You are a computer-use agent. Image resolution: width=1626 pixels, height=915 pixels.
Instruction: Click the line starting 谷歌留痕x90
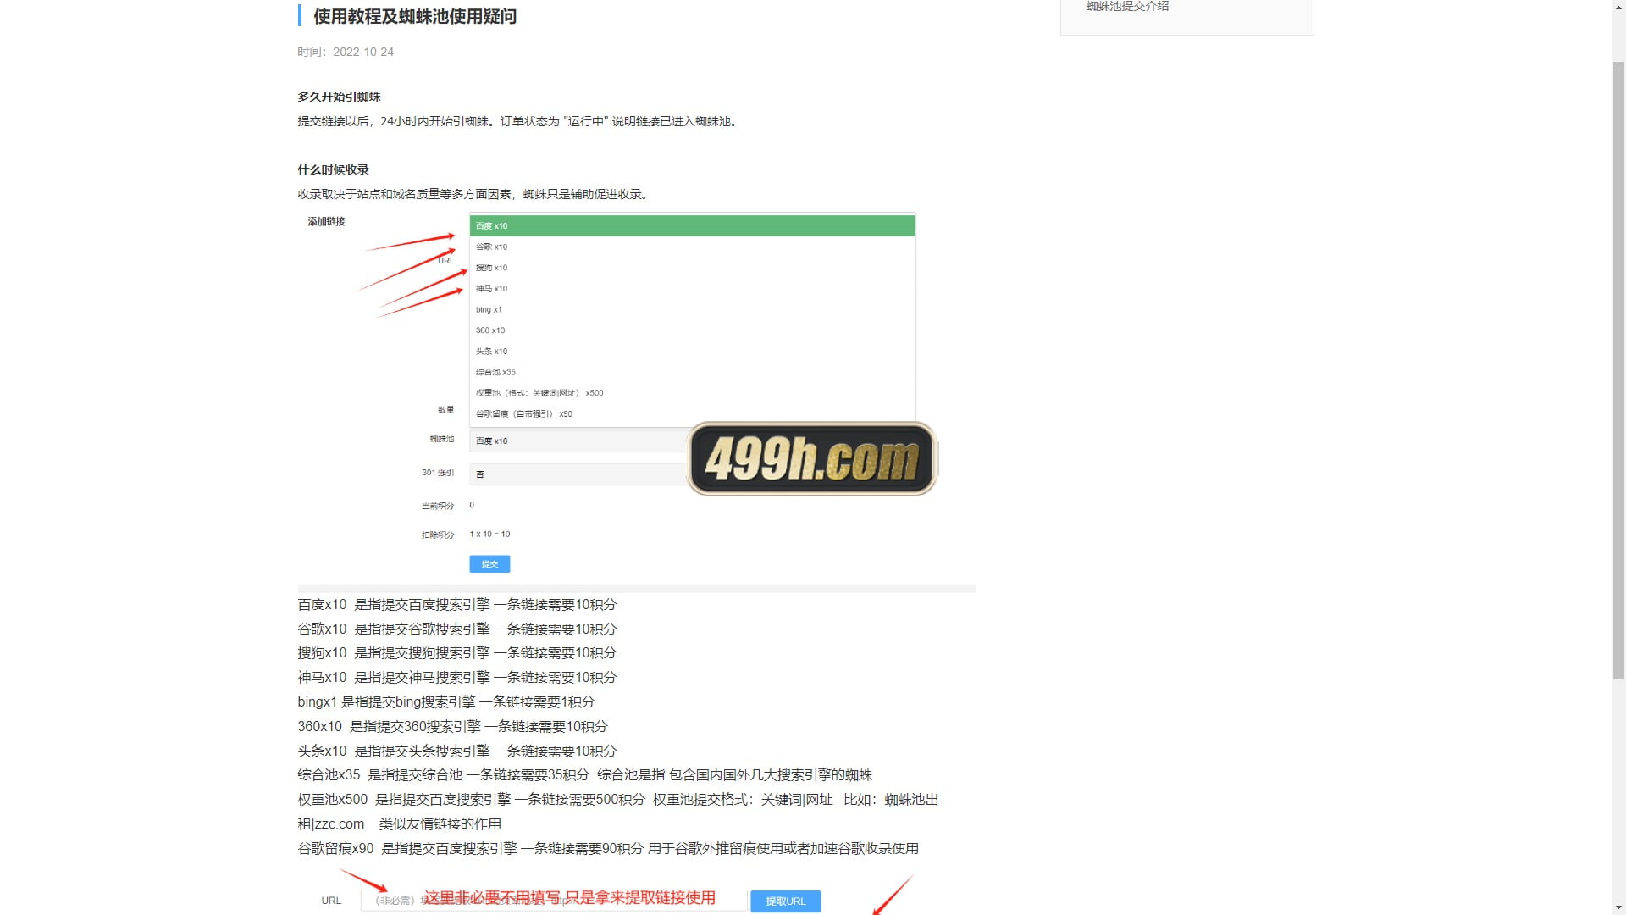(608, 849)
